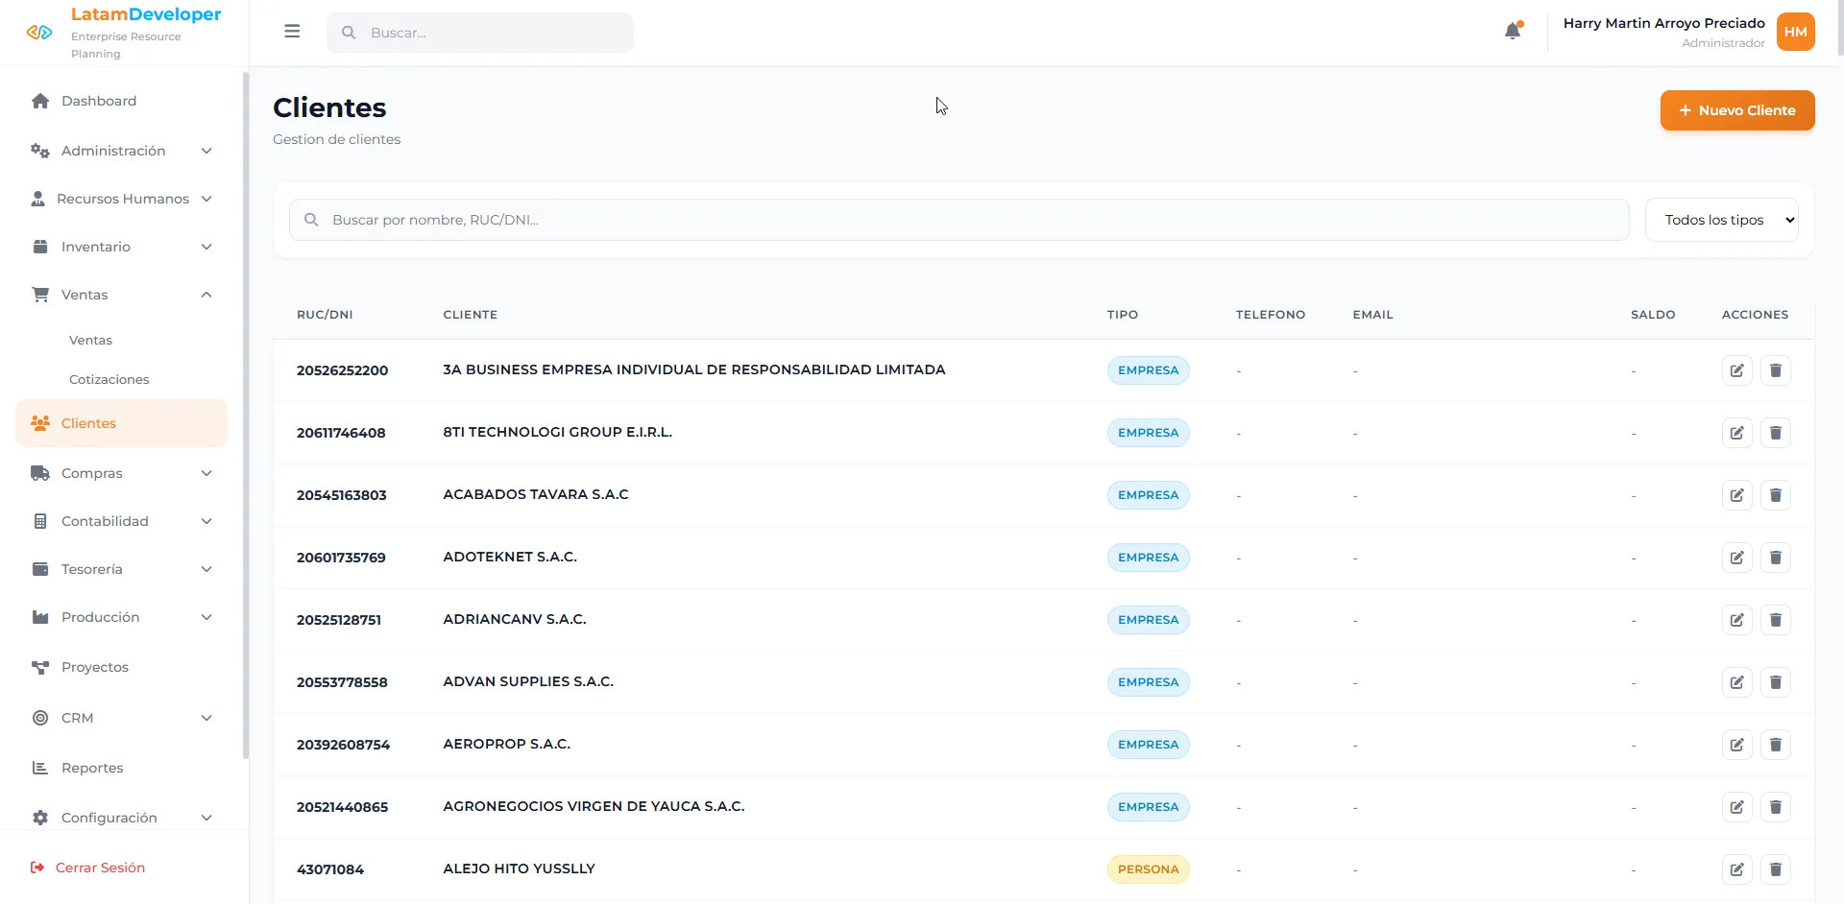This screenshot has width=1844, height=904.
Task: Collapse the Ventas menu section
Action: [x=121, y=295]
